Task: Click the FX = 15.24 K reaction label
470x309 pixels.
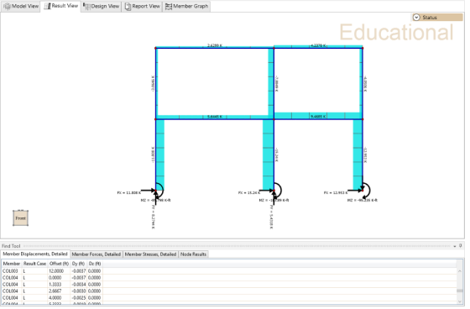Action: tap(249, 193)
